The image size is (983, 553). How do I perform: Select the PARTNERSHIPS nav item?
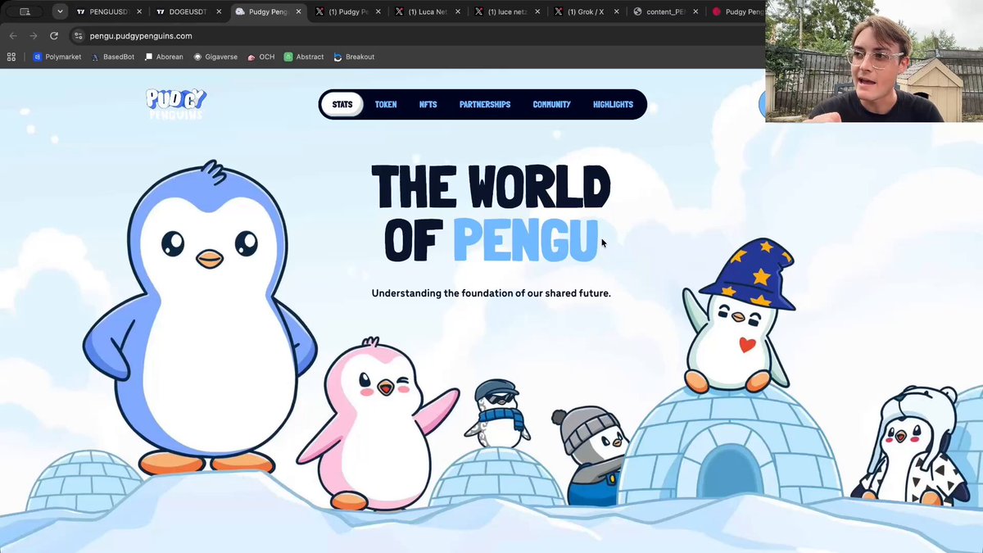[485, 105]
